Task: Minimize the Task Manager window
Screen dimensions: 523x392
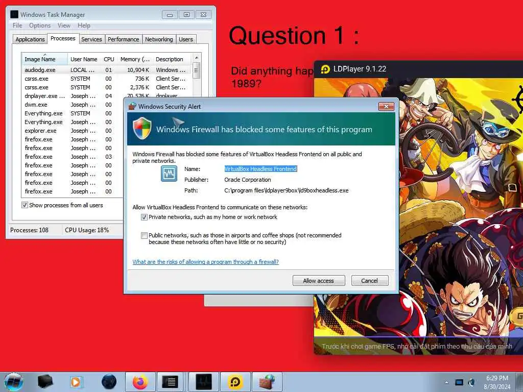Action: (x=170, y=15)
